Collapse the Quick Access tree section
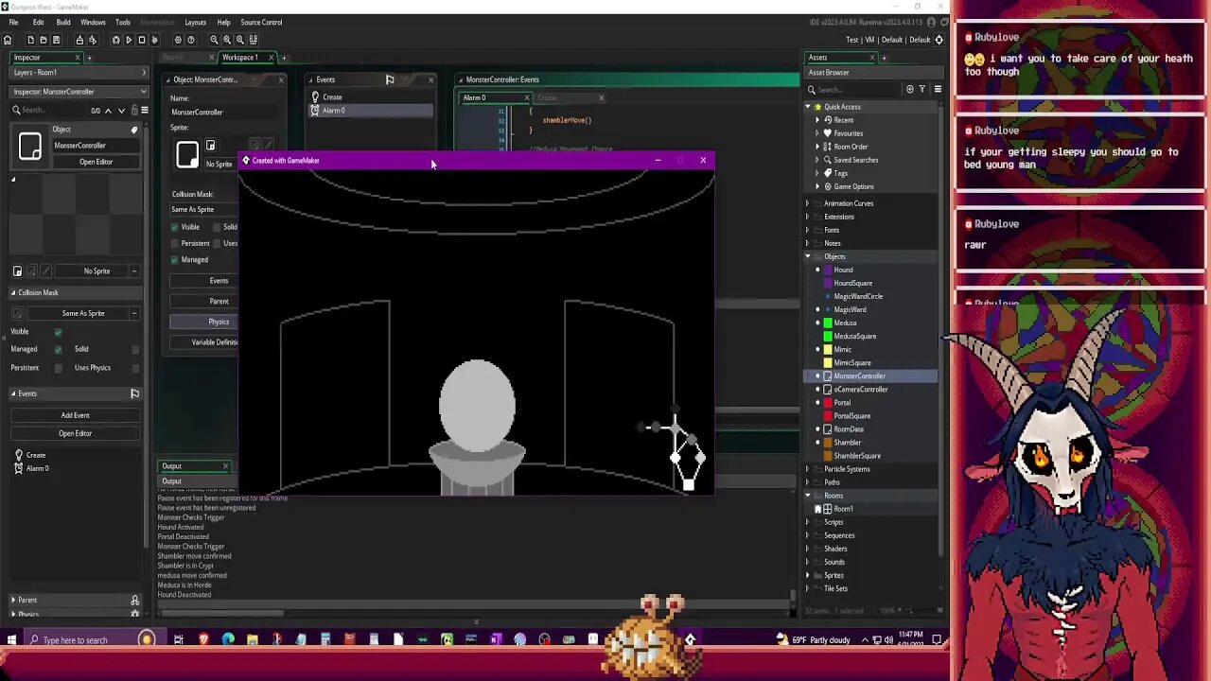The width and height of the screenshot is (1211, 681). click(x=808, y=107)
